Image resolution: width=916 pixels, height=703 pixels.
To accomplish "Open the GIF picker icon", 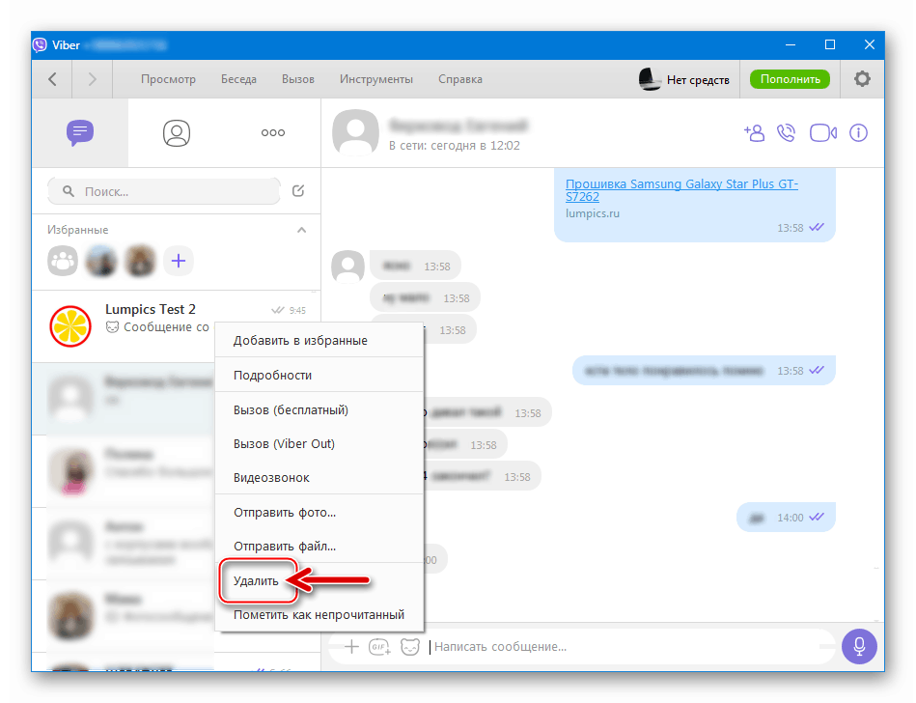I will click(x=380, y=647).
